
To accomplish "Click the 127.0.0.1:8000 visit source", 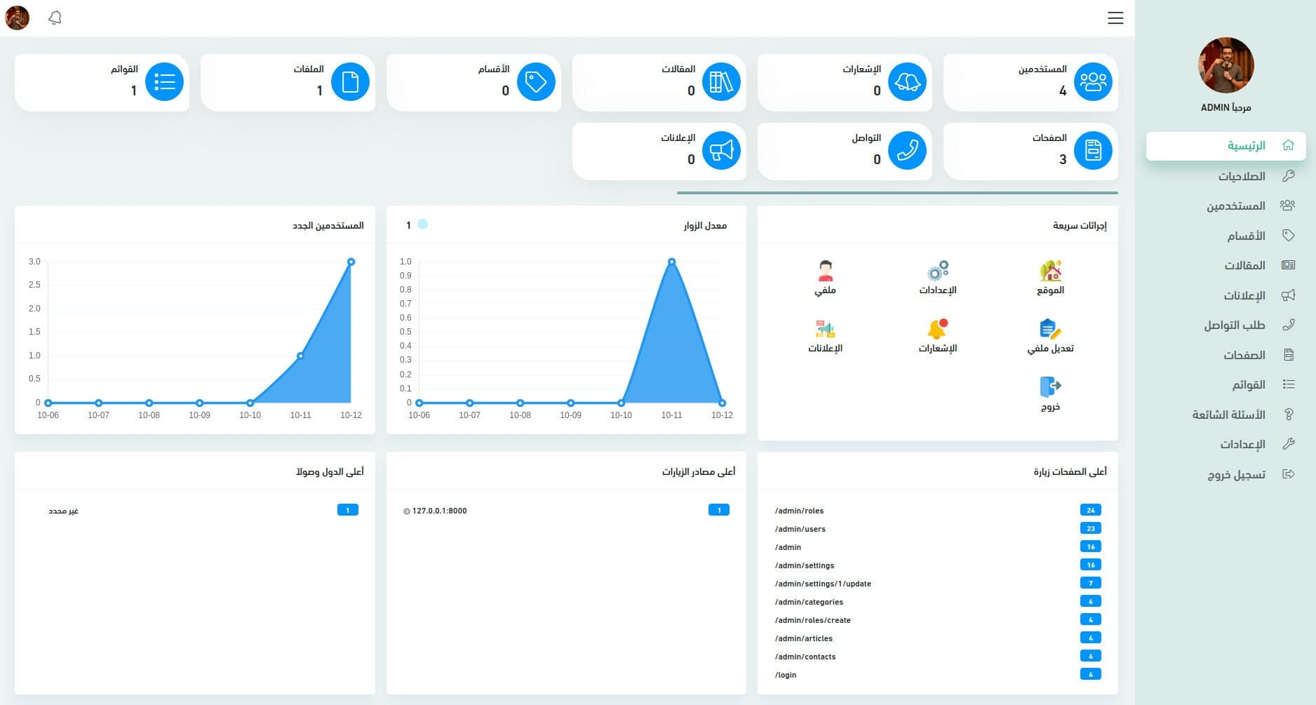I will 439,511.
